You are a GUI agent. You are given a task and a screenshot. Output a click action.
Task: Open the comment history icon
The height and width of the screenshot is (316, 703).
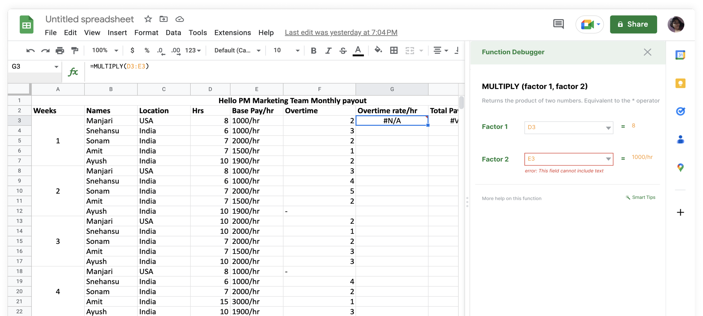(x=558, y=24)
